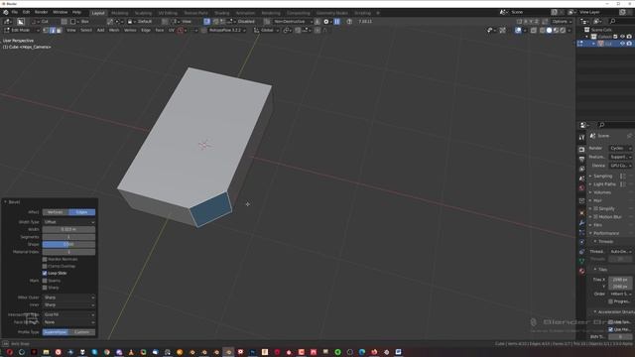Viewport: 635px width, 357px height.
Task: Enable Mark Seams checkbox
Action: click(x=45, y=281)
